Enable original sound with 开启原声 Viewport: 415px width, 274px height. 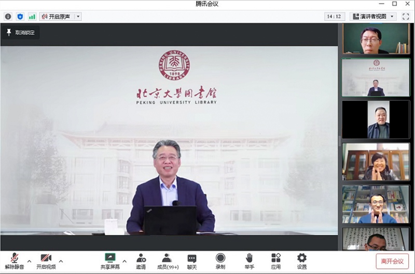pyautogui.click(x=57, y=17)
